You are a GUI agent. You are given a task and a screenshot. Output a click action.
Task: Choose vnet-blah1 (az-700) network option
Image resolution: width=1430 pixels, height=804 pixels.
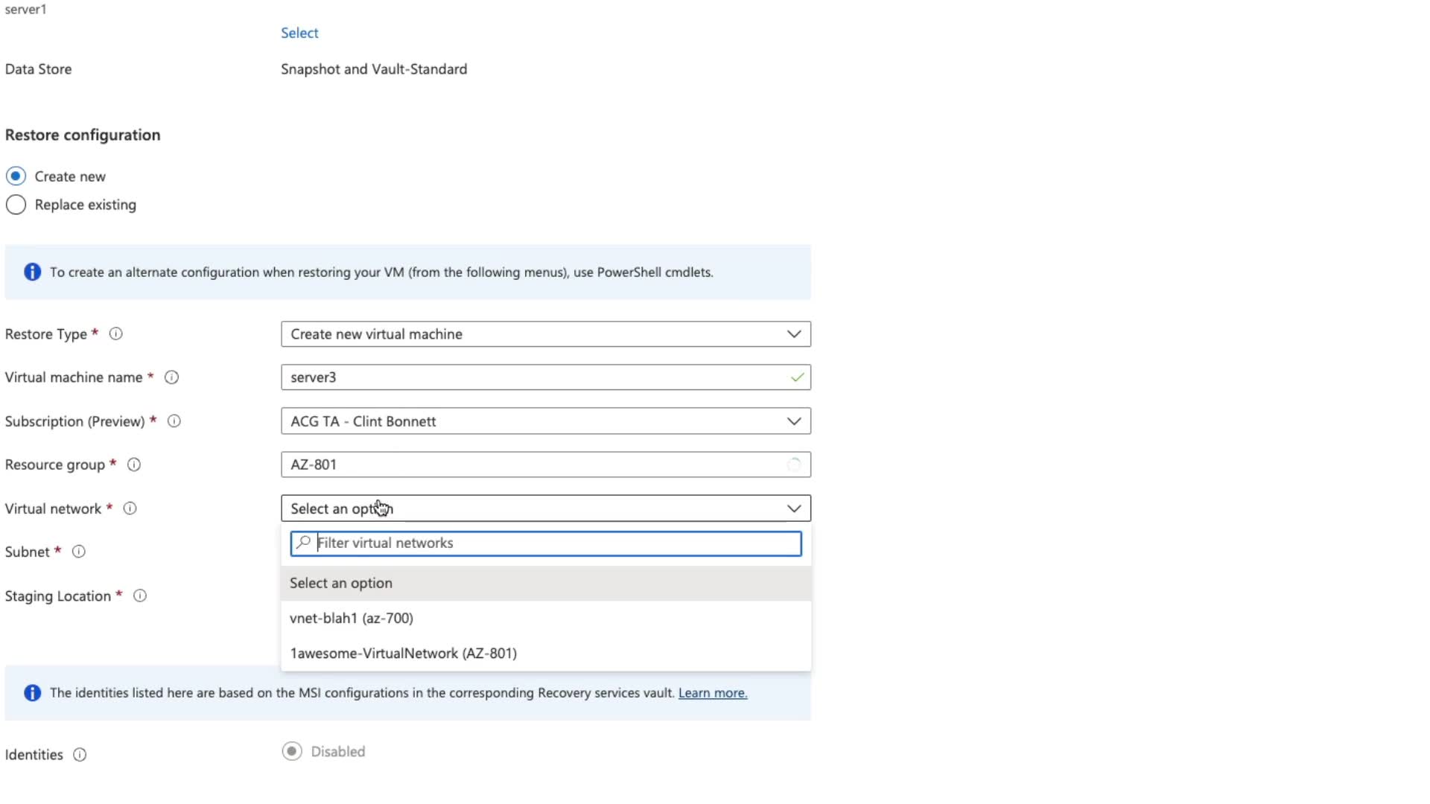point(352,619)
